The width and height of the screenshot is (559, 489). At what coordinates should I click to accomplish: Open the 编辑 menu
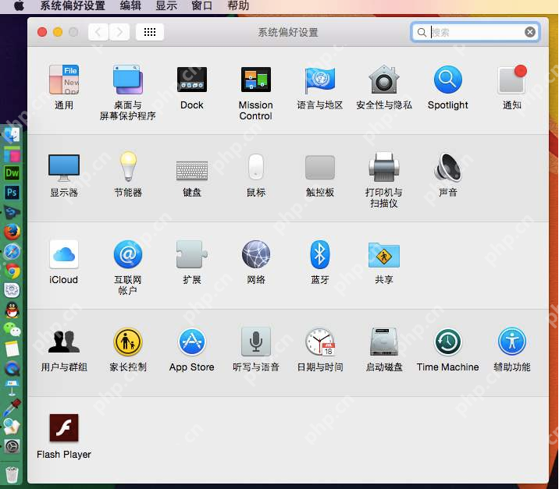[x=130, y=5]
